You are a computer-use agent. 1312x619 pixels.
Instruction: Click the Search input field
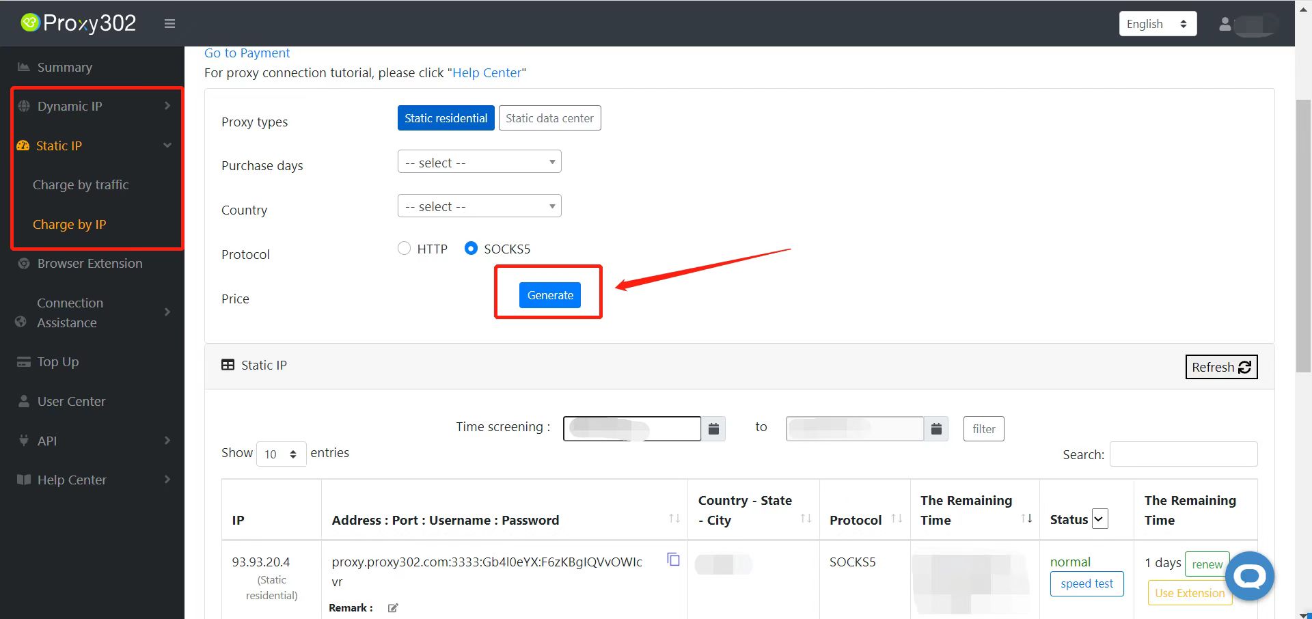[x=1183, y=454]
